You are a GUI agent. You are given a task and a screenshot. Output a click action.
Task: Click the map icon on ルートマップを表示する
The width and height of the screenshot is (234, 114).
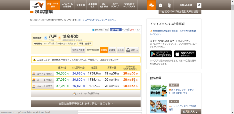(74, 94)
